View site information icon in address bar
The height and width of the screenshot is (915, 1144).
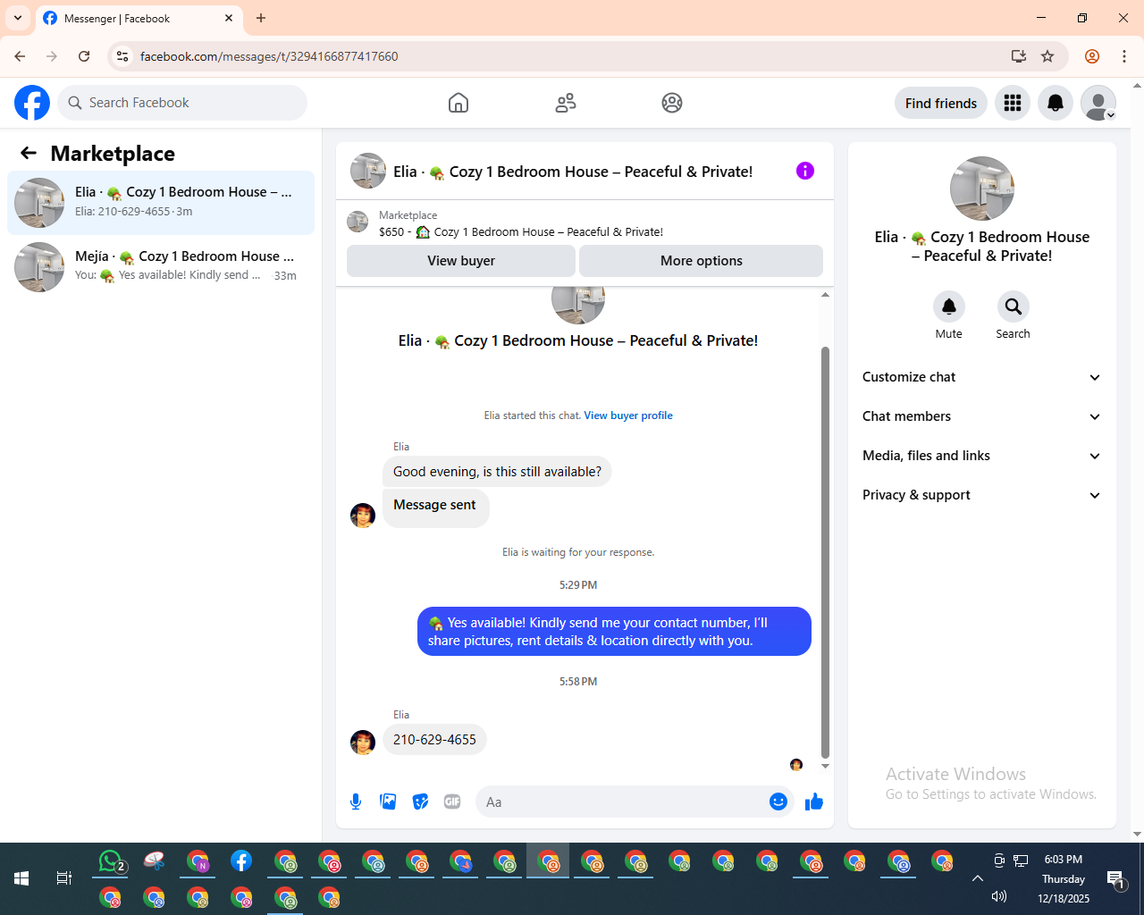point(122,56)
